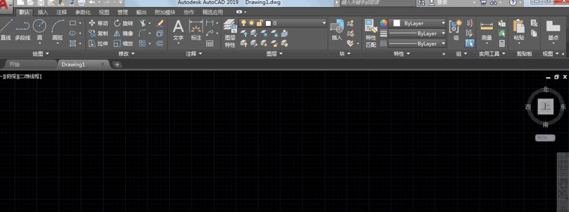
Task: Click the 测量 (Measure) tool
Action: [x=487, y=31]
